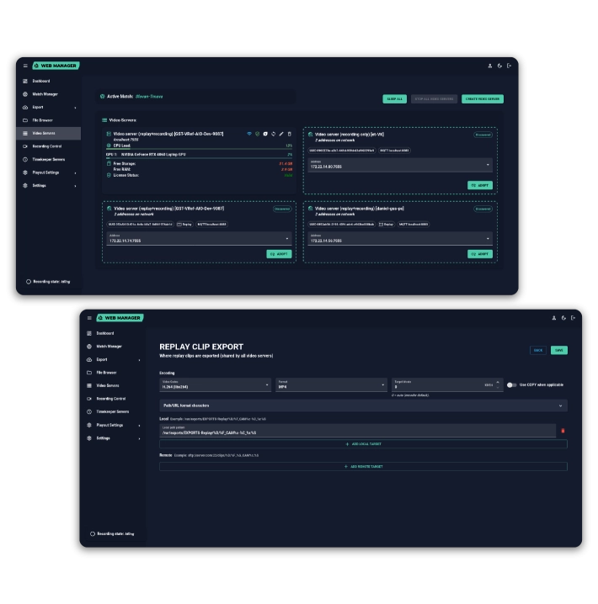598x604 pixels.
Task: Adopt the discovered GST-VRef-AIO-Dev-9087 server
Action: [279, 254]
